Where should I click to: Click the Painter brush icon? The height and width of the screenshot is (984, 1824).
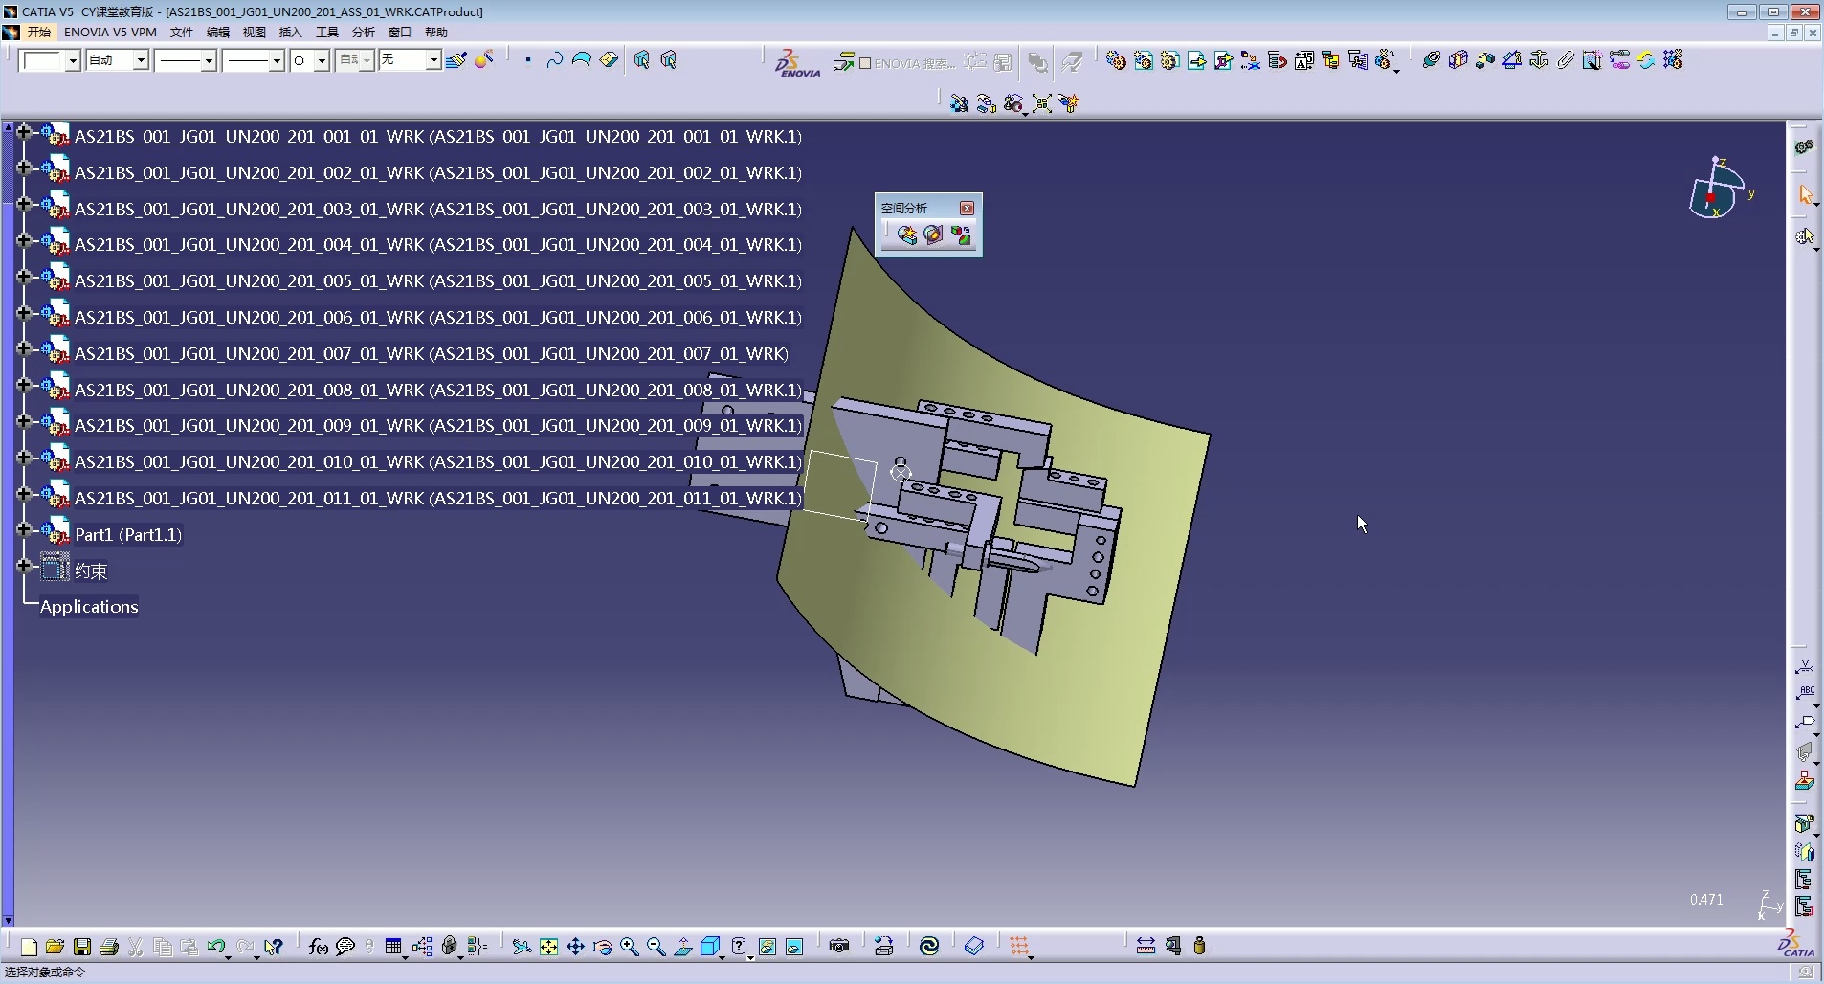[x=456, y=60]
